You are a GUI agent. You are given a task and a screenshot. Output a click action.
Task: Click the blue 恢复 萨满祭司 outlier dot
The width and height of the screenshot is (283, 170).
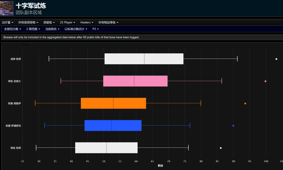[233, 126]
